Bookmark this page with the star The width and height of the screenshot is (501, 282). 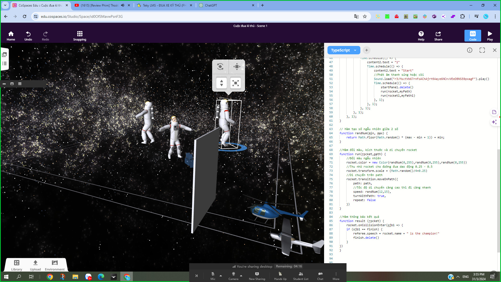(365, 16)
